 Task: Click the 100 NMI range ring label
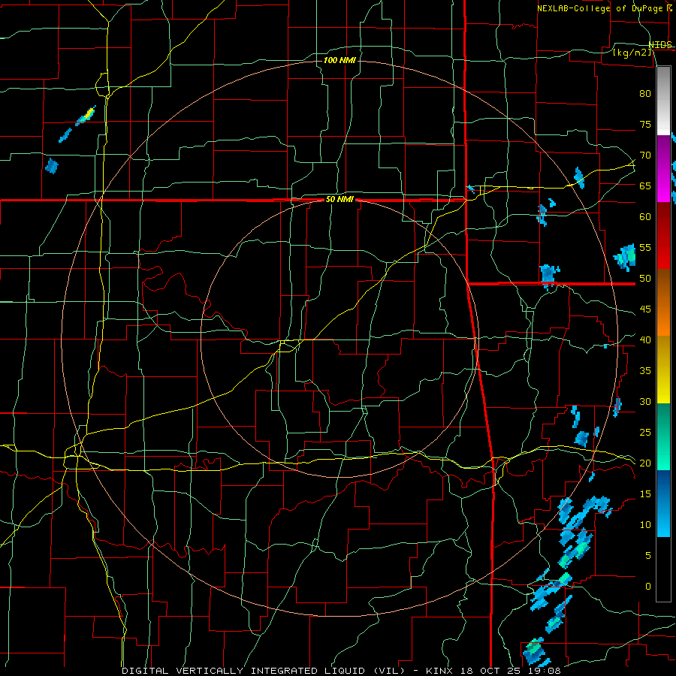coord(340,60)
